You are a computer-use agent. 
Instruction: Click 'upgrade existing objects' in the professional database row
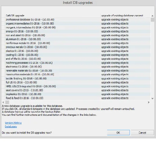(115, 20)
